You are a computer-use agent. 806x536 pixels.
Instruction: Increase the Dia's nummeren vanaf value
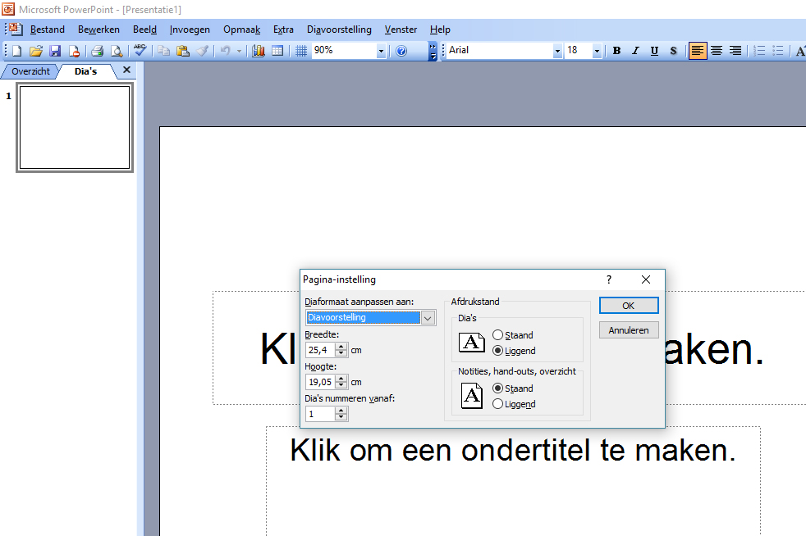pos(341,411)
